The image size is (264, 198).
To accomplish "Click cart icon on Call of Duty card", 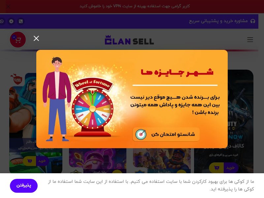I will (x=216, y=168).
